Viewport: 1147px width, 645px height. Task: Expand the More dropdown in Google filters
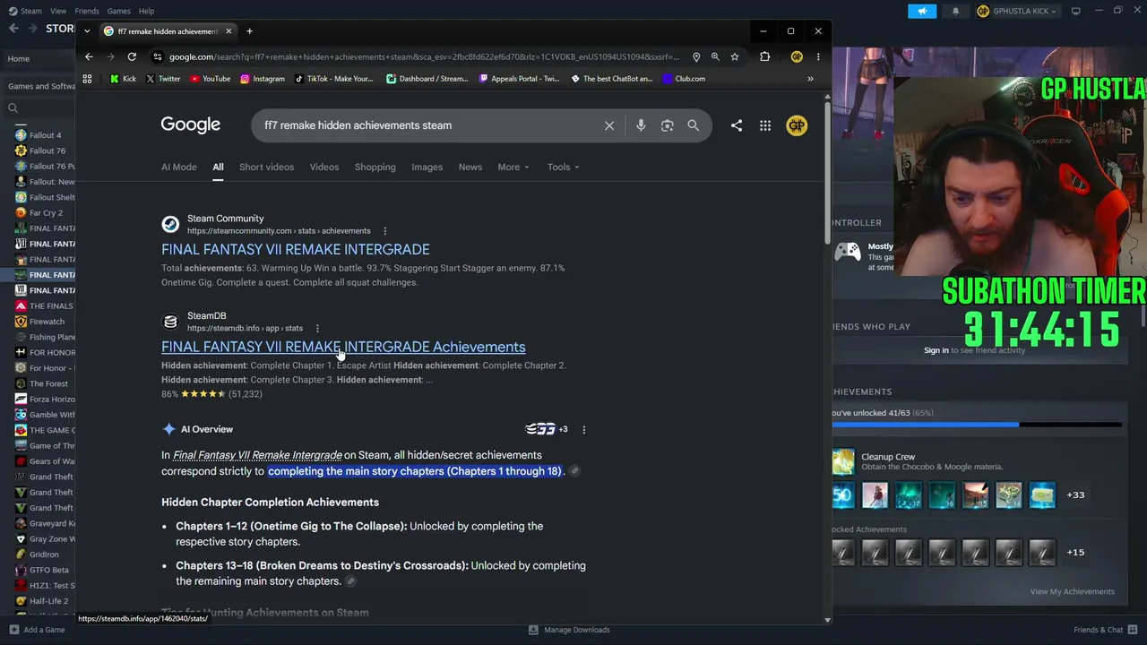click(x=513, y=167)
